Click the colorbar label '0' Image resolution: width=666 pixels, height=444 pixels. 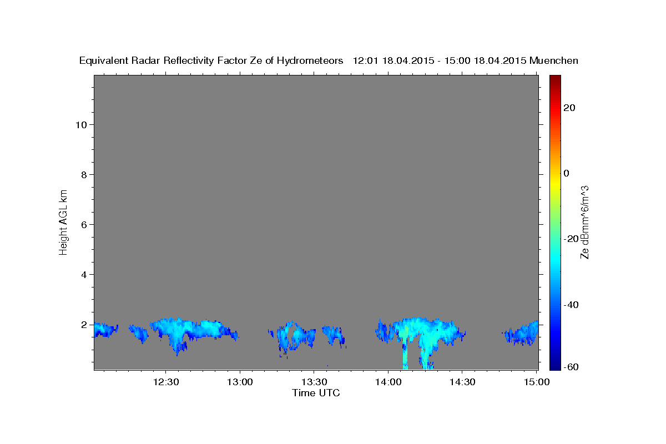(567, 173)
